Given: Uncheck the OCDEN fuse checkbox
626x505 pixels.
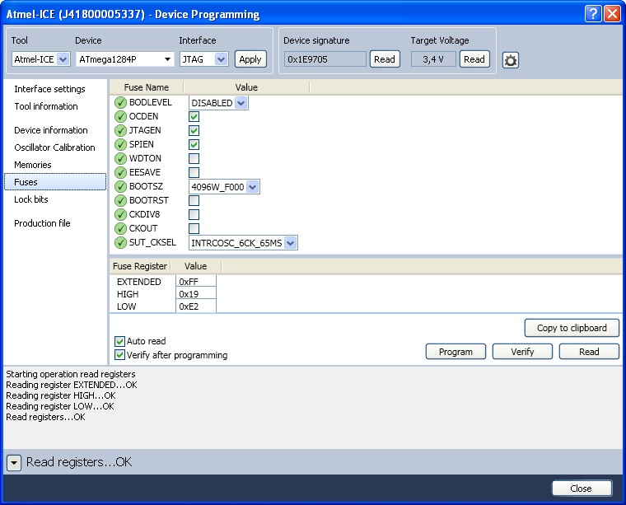Looking at the screenshot, I should pyautogui.click(x=194, y=116).
